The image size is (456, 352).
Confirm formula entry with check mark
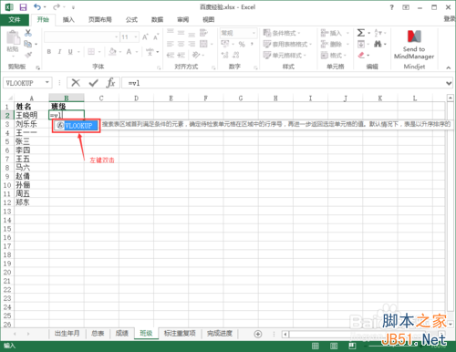click(94, 82)
